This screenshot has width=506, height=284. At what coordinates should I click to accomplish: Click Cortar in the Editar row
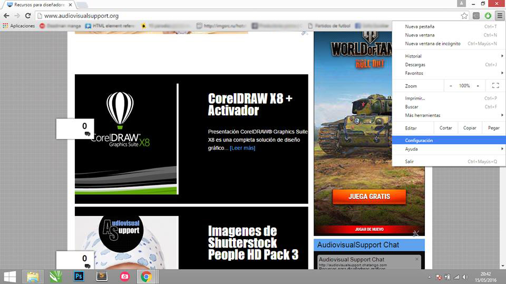click(446, 128)
